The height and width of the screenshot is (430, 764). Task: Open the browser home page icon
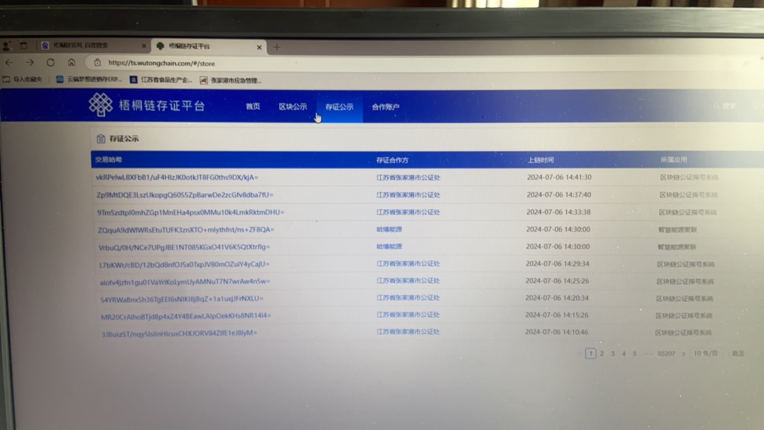coord(72,62)
